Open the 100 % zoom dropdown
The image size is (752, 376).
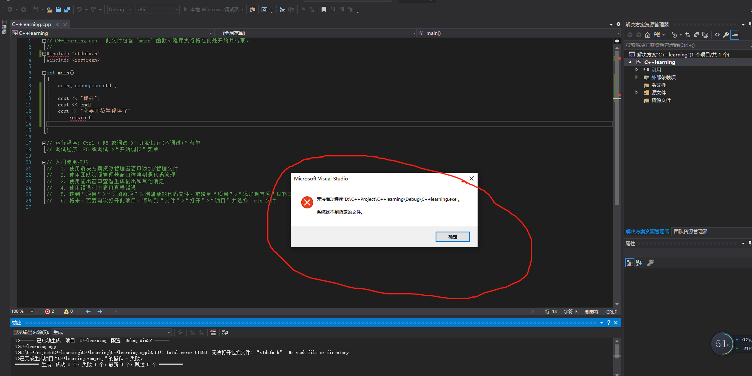[x=22, y=311]
